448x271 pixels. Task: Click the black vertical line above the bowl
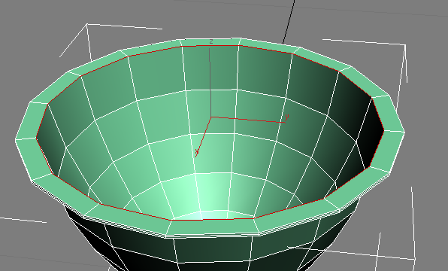point(289,22)
